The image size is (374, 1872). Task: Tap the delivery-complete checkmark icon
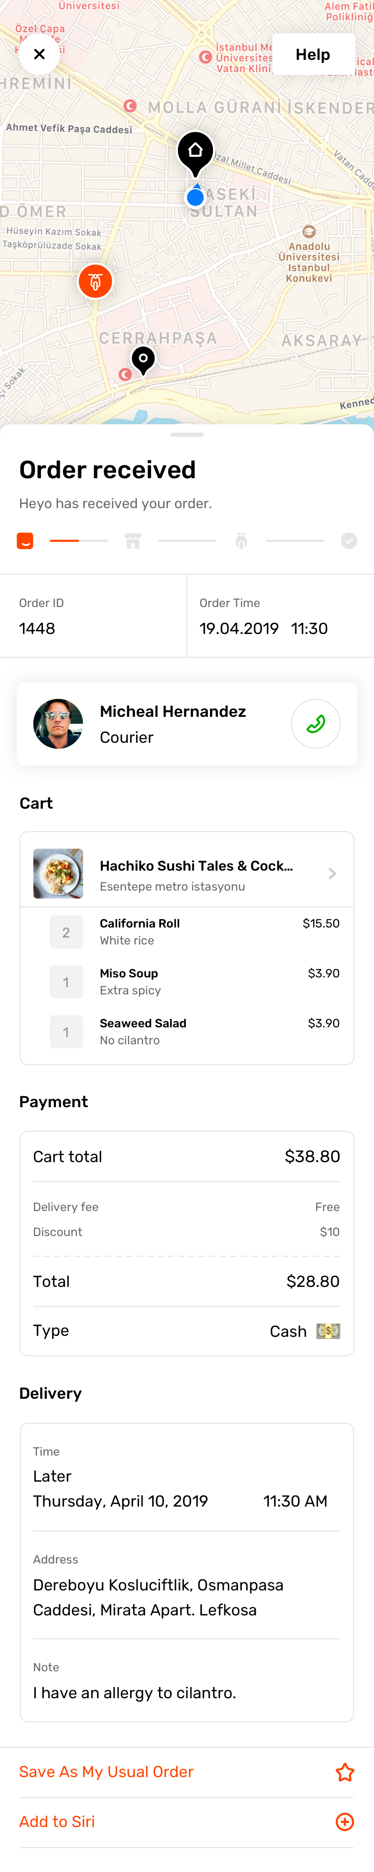click(349, 541)
